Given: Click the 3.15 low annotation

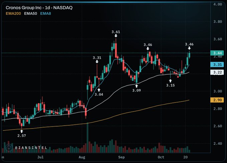Looking at the screenshot, I should click(170, 85).
